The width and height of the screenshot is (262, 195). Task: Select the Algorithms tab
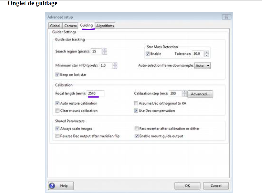point(105,26)
